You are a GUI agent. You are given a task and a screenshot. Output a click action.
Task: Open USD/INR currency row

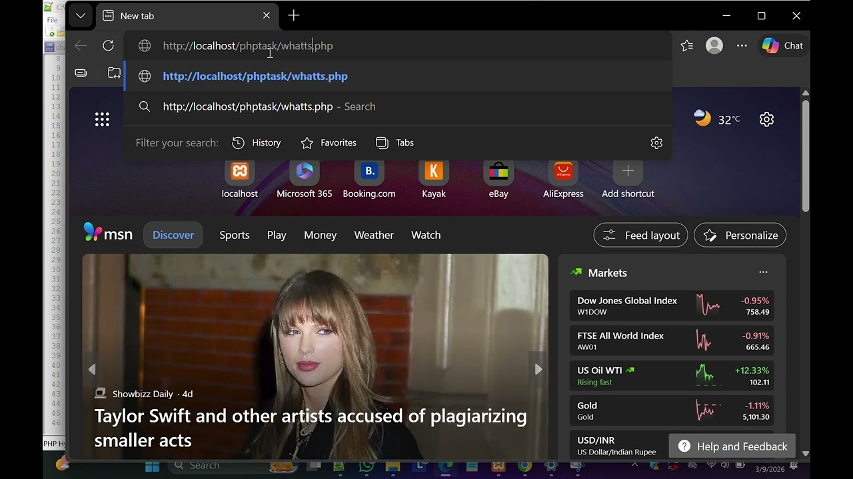coord(620,446)
